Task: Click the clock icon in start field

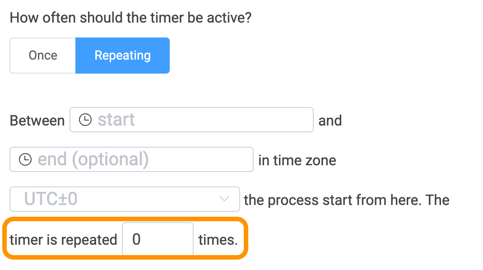Action: point(85,120)
